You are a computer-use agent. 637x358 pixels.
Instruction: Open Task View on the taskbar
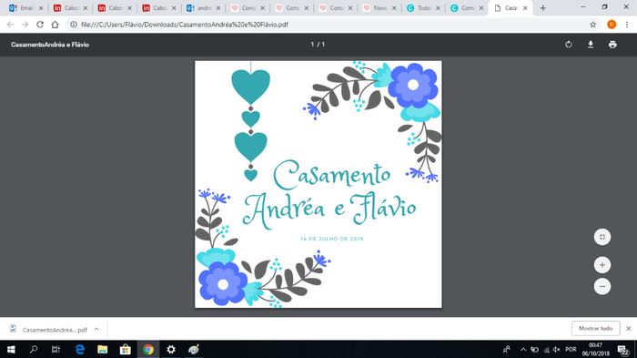tap(56, 350)
